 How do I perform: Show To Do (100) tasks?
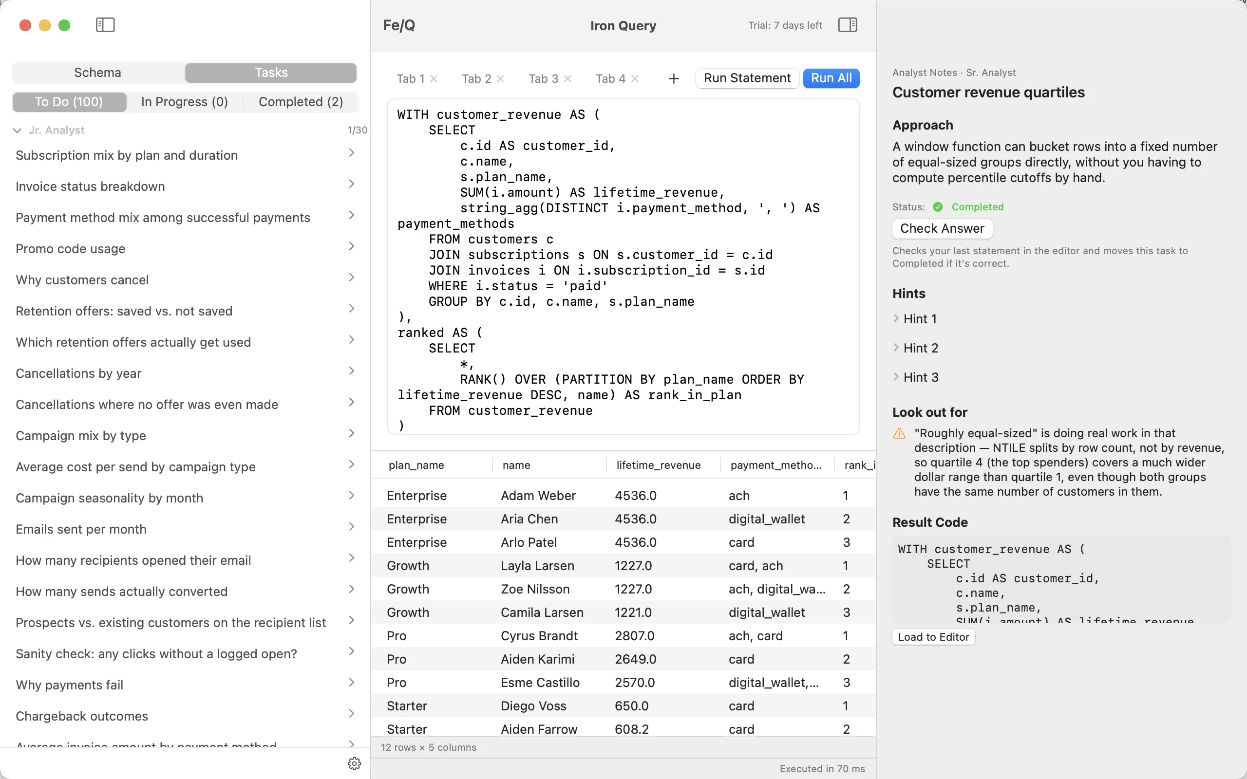pos(69,102)
